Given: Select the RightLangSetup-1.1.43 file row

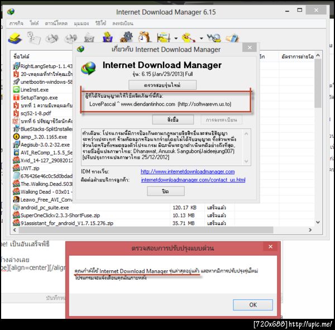Looking at the screenshot, I should point(42,66).
